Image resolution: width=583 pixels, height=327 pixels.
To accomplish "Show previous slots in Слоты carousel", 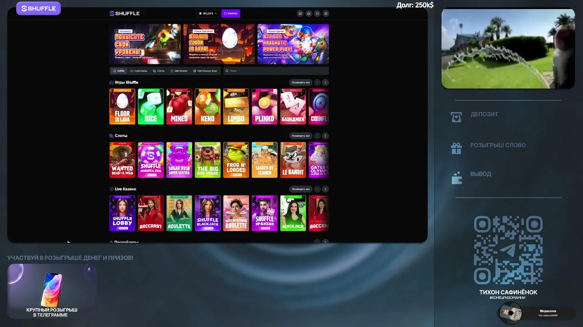I will click(x=317, y=136).
